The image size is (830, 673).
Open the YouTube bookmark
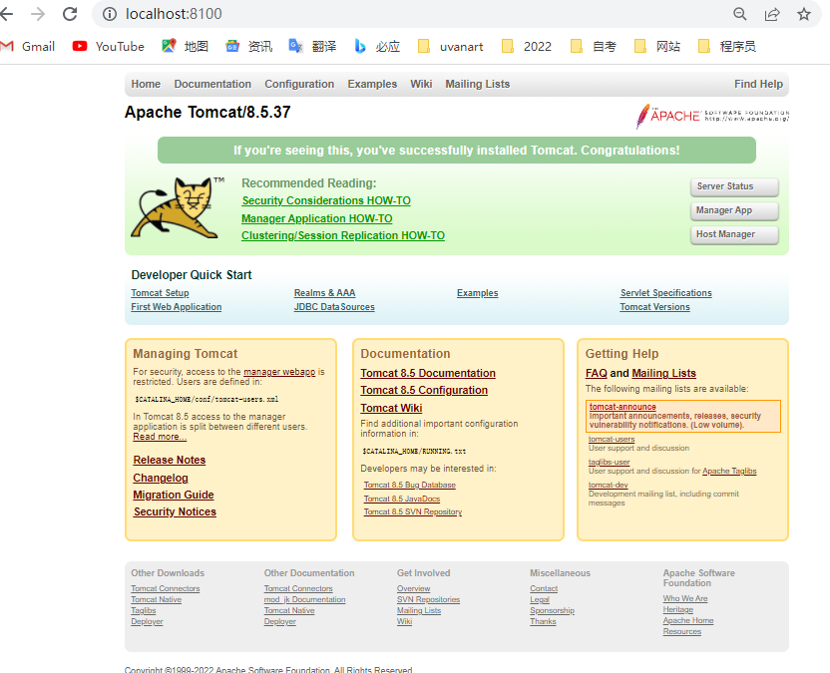click(109, 47)
